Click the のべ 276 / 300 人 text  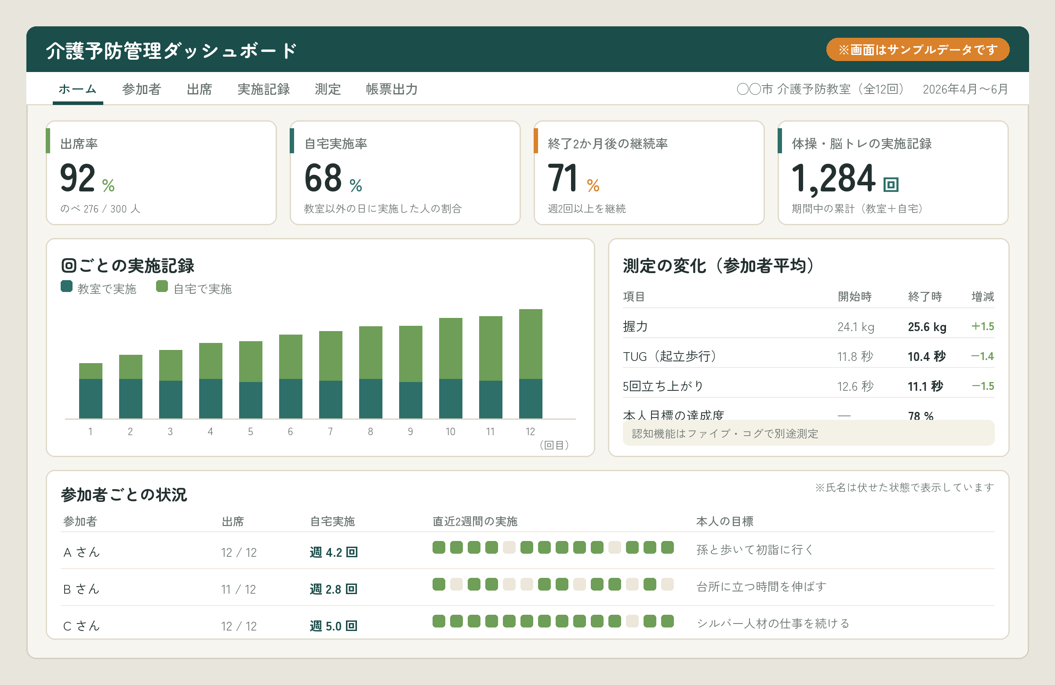100,209
